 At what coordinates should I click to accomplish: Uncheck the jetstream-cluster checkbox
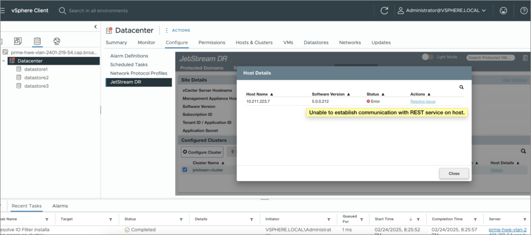(185, 170)
